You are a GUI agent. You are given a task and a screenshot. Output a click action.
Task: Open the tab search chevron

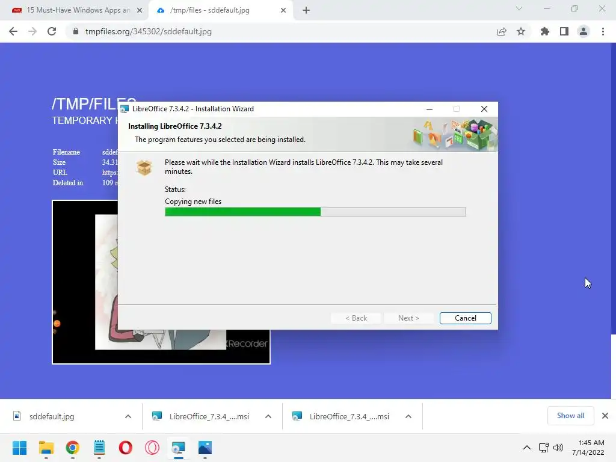[519, 8]
